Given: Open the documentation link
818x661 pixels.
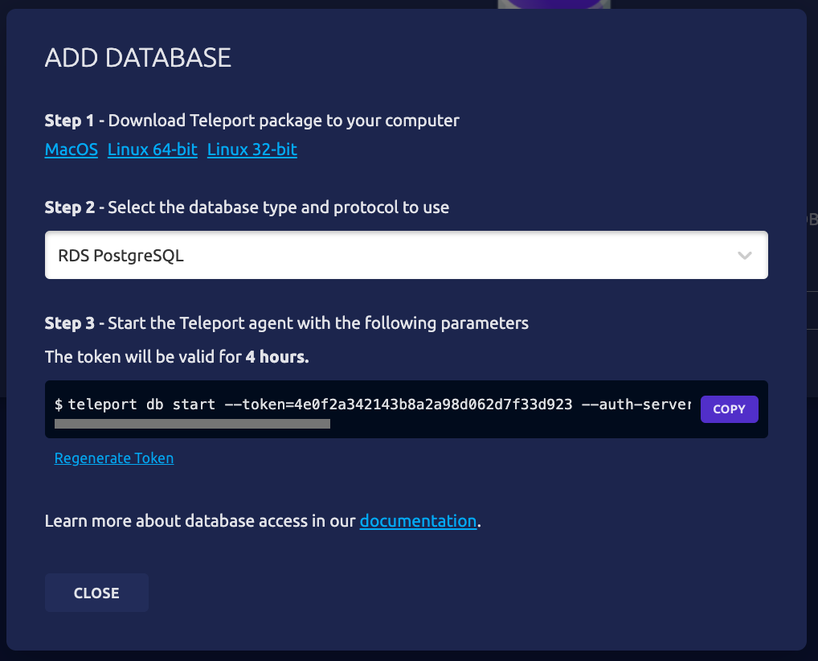Looking at the screenshot, I should pos(418,520).
